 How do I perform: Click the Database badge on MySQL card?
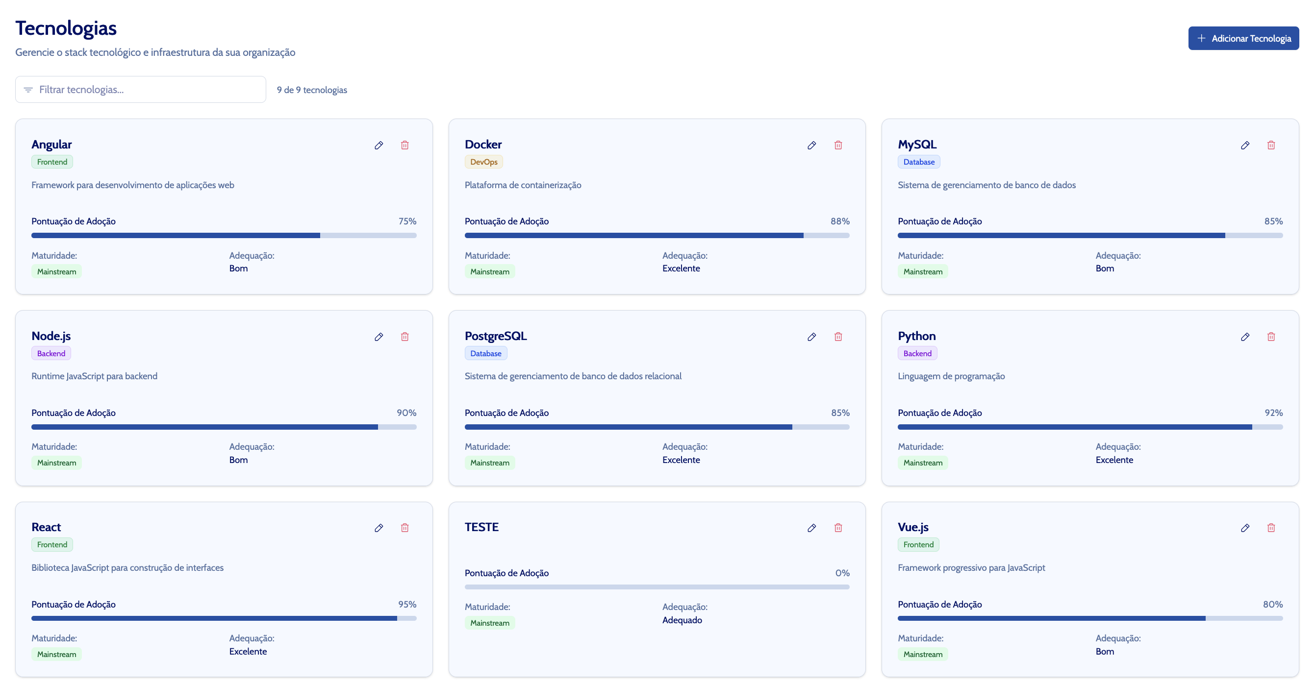point(918,162)
